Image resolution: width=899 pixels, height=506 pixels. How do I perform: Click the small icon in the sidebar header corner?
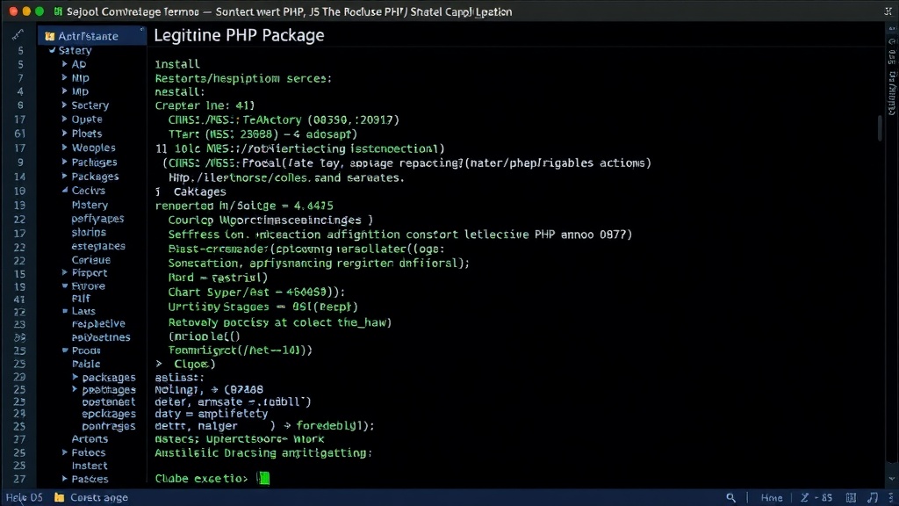[x=141, y=29]
